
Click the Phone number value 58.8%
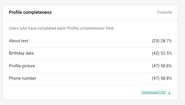pyautogui.click(x=166, y=78)
